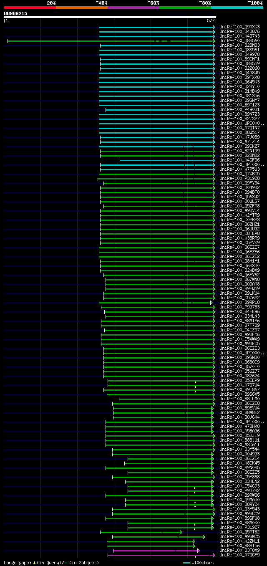Select label UniRef100_Q9SN30

click(x=239, y=358)
